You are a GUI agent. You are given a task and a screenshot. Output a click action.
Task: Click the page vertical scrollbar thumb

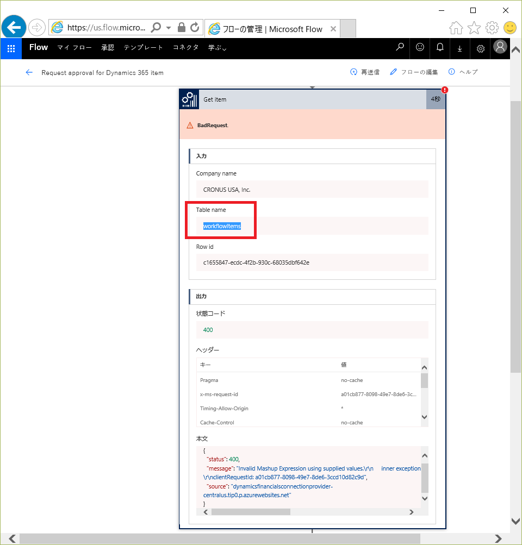pyautogui.click(x=516, y=237)
